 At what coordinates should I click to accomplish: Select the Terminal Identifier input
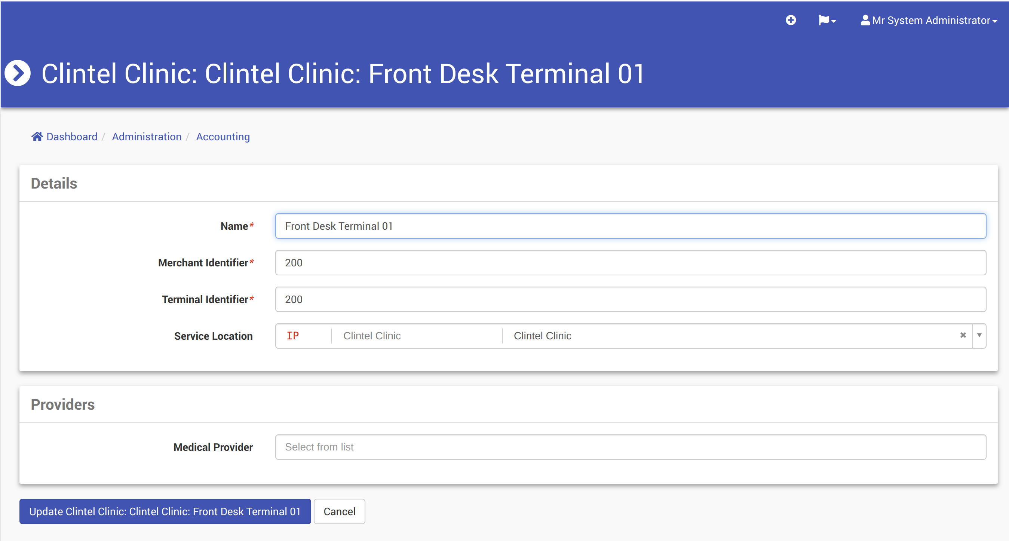point(630,299)
